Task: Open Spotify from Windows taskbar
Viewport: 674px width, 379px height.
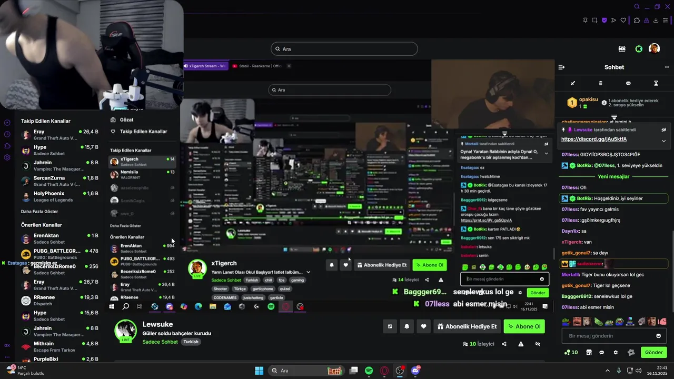Action: [369, 371]
